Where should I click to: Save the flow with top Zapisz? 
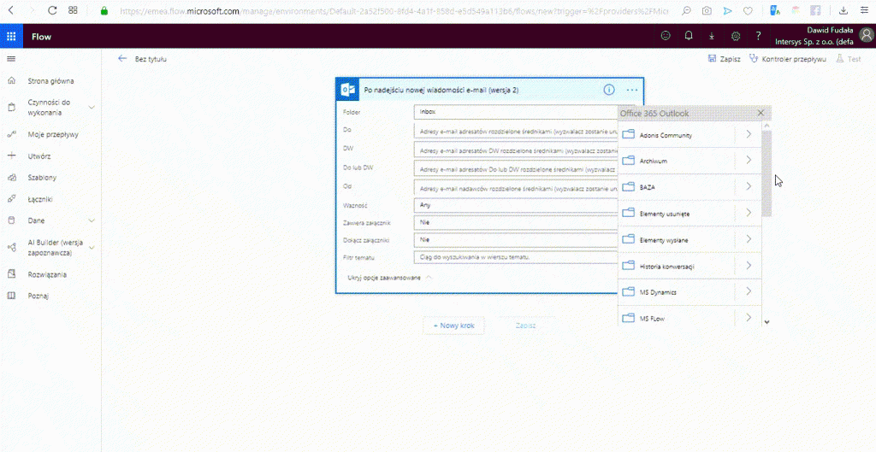(724, 59)
